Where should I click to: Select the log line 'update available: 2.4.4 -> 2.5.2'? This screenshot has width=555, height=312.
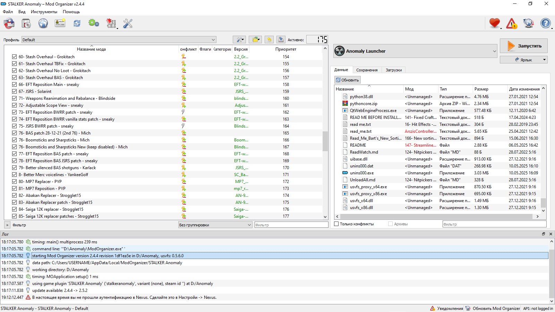(60, 291)
